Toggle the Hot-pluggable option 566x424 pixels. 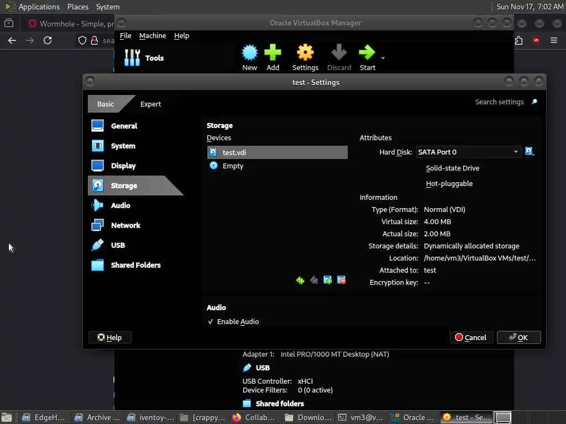pos(449,183)
